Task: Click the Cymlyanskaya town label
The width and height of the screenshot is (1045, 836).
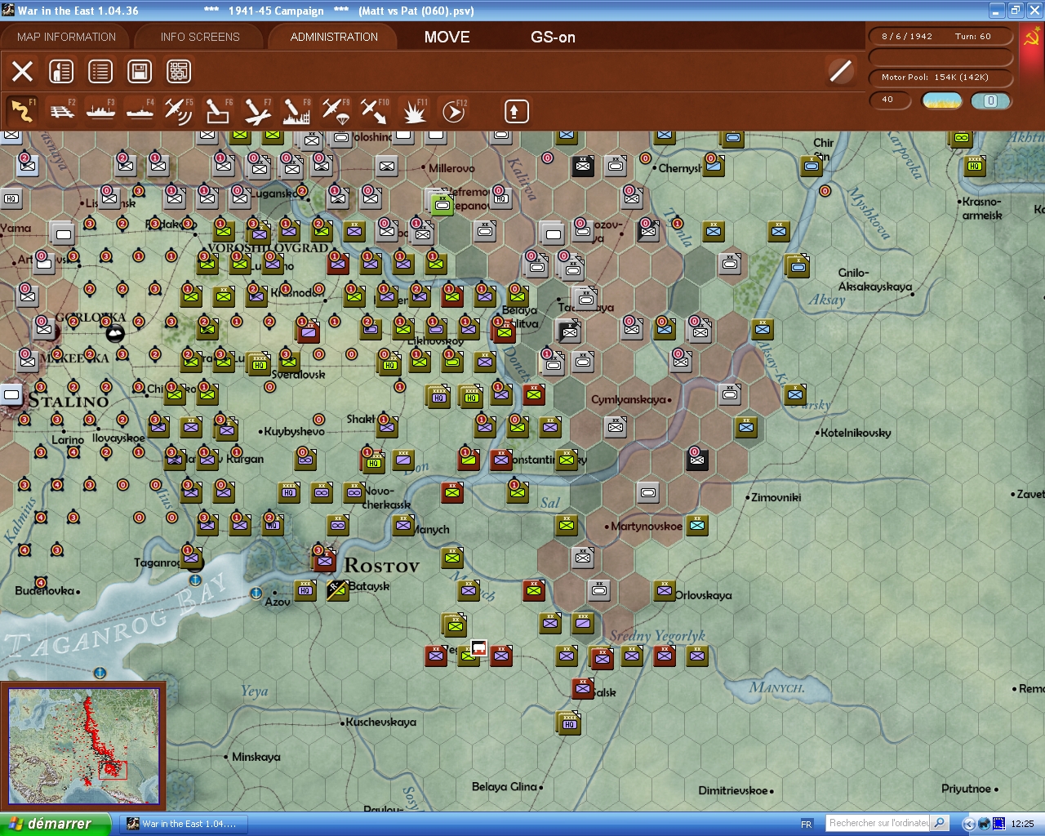Action: click(629, 399)
